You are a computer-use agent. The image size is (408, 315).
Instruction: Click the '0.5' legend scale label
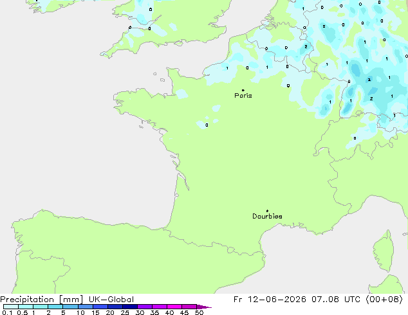click(x=22, y=312)
